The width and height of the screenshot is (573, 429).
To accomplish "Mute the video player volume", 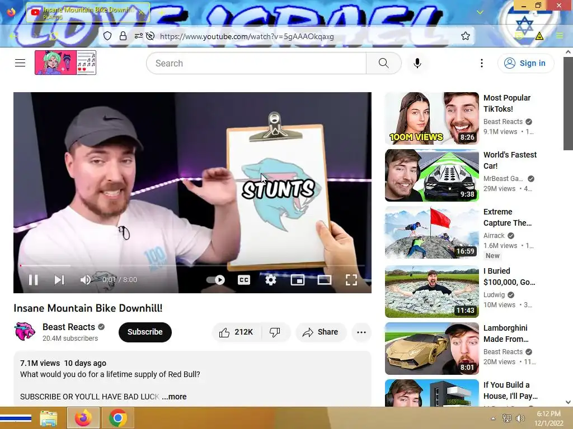I will pos(86,280).
